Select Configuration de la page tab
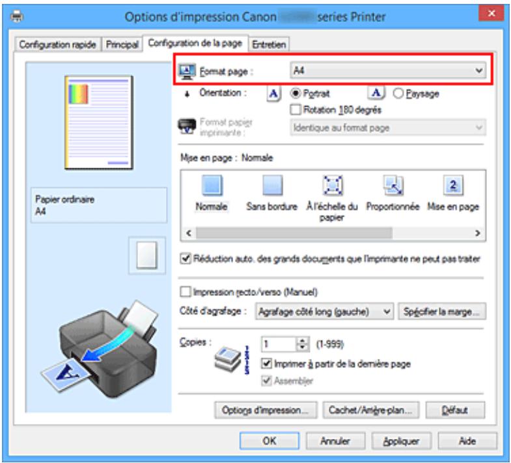 tap(195, 43)
